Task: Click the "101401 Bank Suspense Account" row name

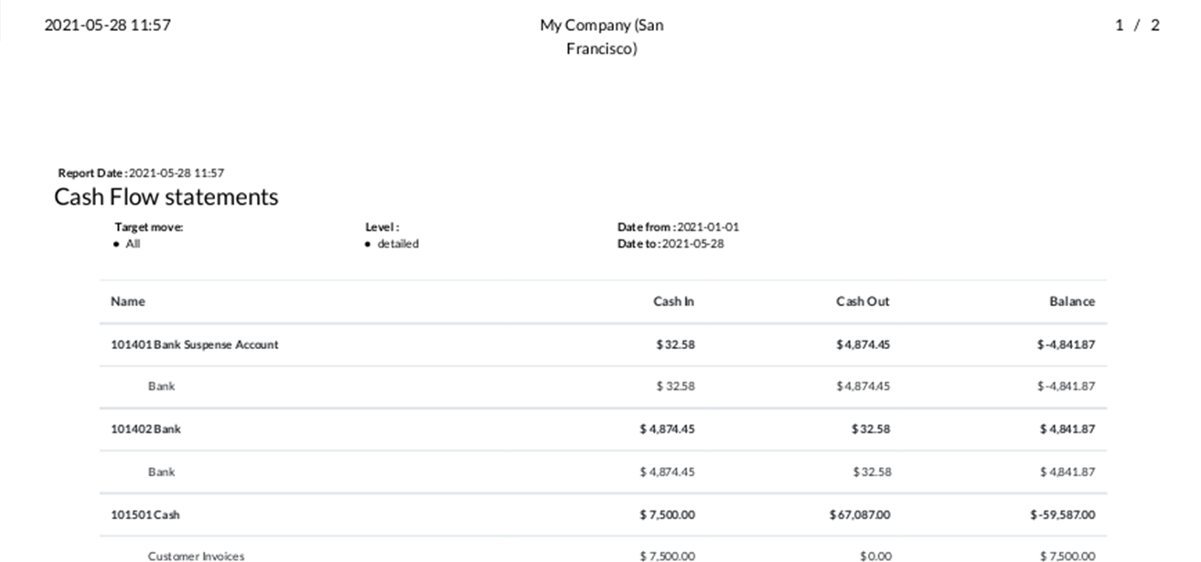Action: coord(195,345)
